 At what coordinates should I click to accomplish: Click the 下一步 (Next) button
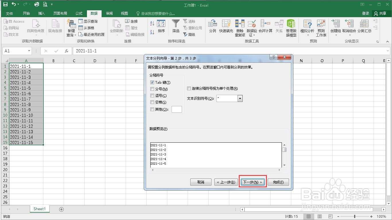[252, 182]
